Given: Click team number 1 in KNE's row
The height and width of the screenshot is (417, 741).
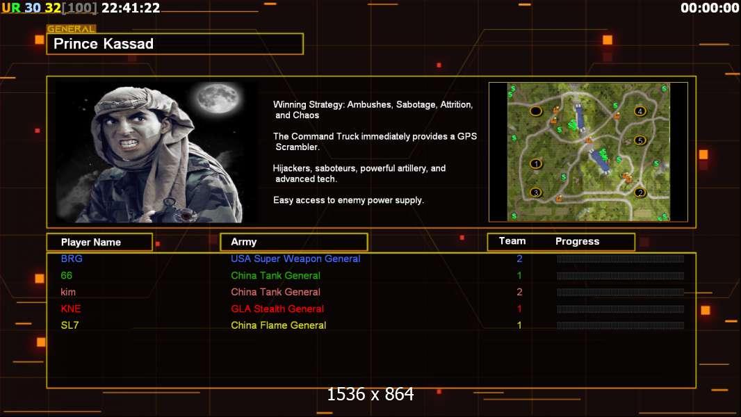Looking at the screenshot, I should pyautogui.click(x=519, y=309).
